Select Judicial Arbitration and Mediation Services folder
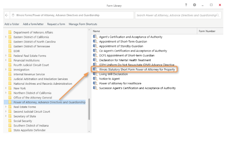The image size is (228, 144). pyautogui.click(x=41, y=79)
